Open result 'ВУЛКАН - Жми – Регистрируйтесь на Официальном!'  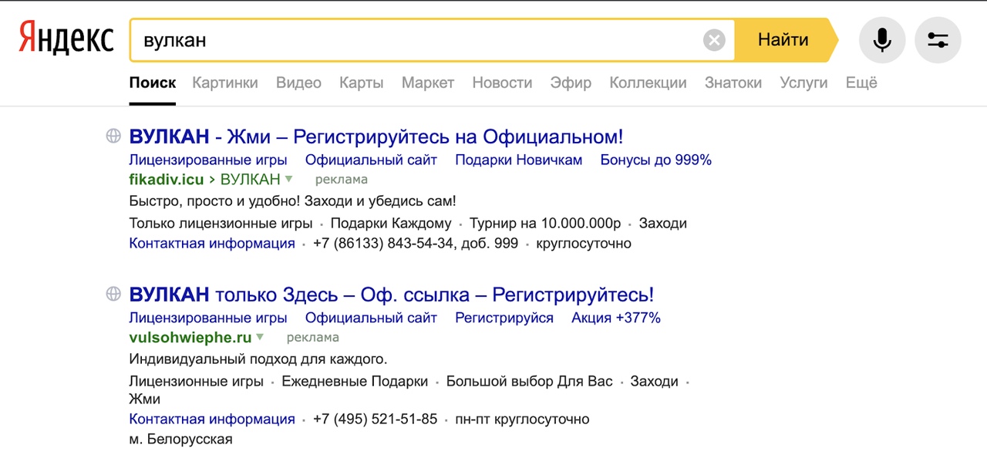(376, 137)
